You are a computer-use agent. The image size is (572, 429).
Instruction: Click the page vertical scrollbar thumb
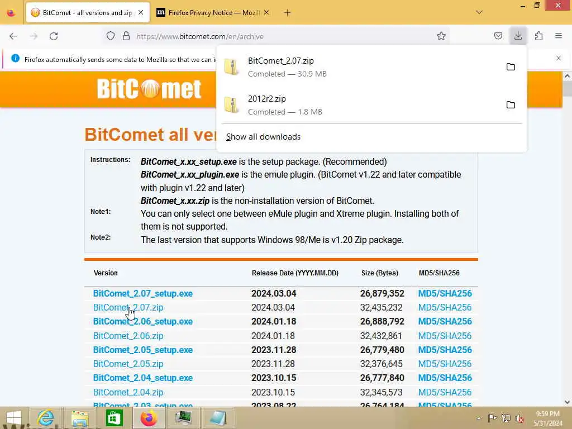pos(567,89)
